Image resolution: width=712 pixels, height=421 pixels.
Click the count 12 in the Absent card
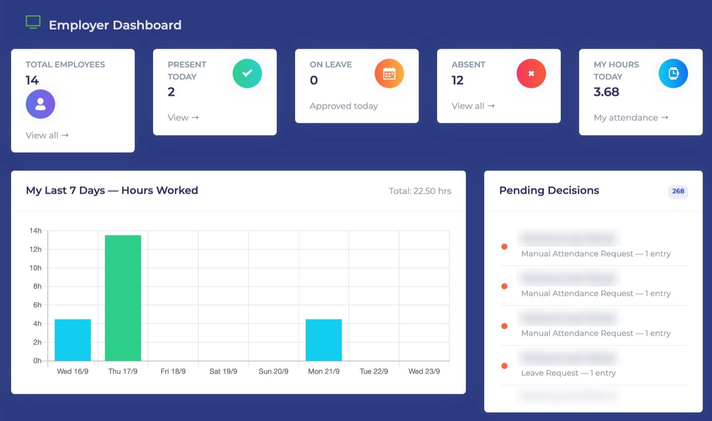[x=457, y=80]
